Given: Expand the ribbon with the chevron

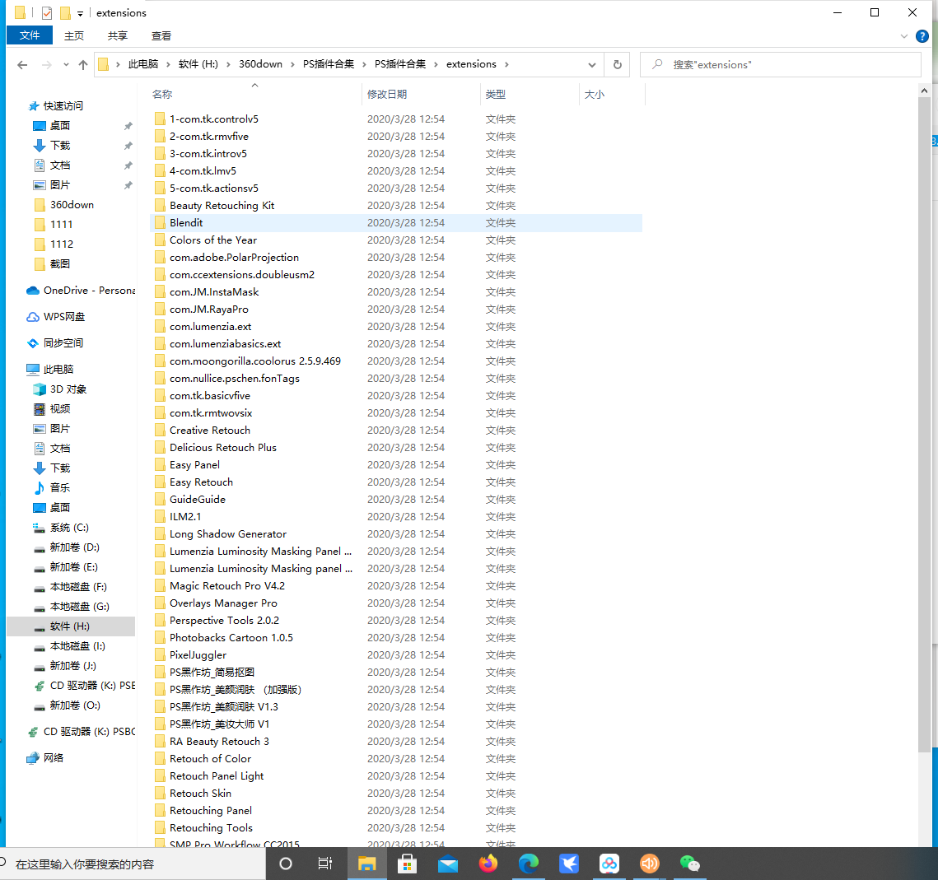Looking at the screenshot, I should point(904,36).
